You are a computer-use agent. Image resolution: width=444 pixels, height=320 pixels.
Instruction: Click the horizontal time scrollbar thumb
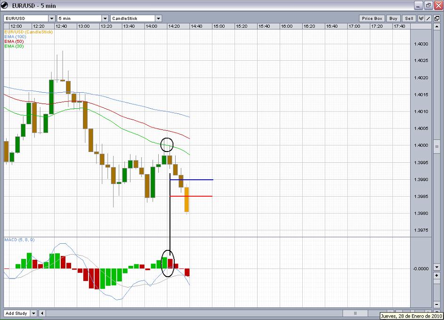point(356,313)
